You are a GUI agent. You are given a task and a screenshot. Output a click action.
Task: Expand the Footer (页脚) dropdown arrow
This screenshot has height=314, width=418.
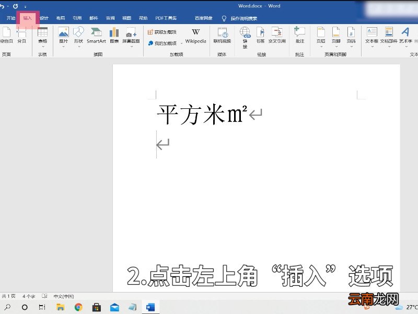point(336,47)
